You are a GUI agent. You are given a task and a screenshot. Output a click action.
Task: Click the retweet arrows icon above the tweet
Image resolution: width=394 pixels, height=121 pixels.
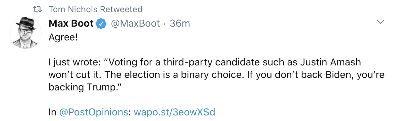click(x=38, y=10)
